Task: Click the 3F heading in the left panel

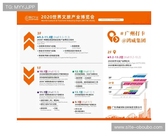Action: (x=39, y=33)
